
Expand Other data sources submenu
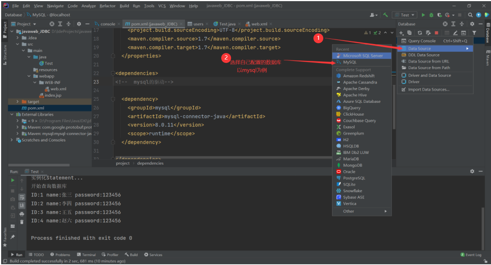pos(362,211)
